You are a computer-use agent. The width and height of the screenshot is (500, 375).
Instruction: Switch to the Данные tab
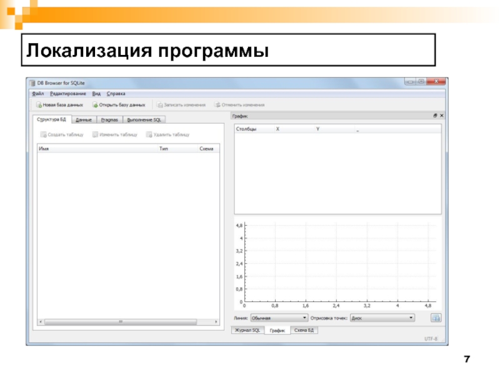pyautogui.click(x=84, y=119)
